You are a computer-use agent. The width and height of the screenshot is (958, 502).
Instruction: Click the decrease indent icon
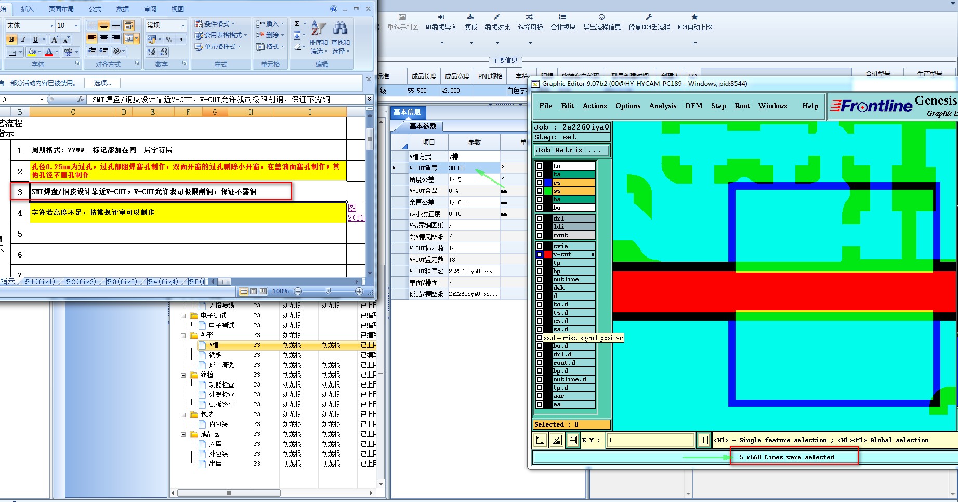pos(92,51)
